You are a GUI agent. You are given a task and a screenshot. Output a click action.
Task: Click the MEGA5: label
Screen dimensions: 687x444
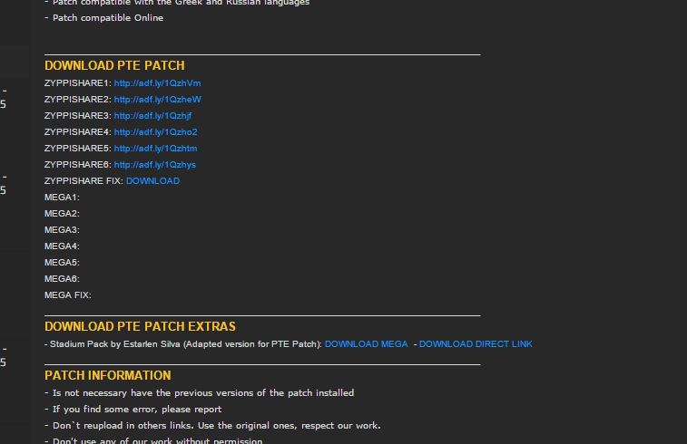pyautogui.click(x=62, y=263)
